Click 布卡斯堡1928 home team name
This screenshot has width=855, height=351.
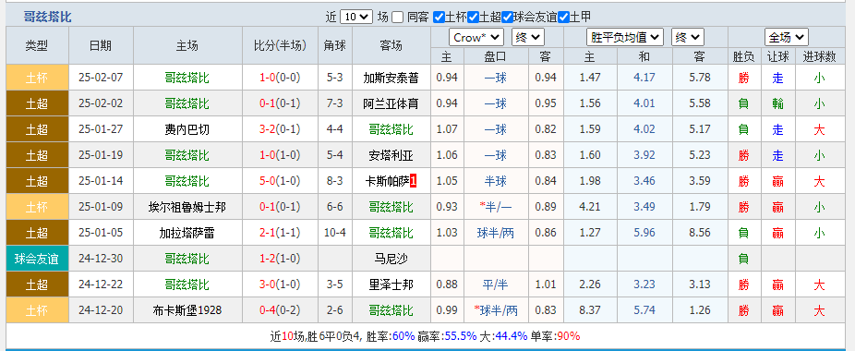pyautogui.click(x=187, y=310)
